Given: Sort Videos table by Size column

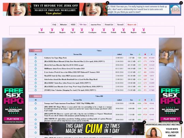Looking at the screenshot, I should point(132,54).
